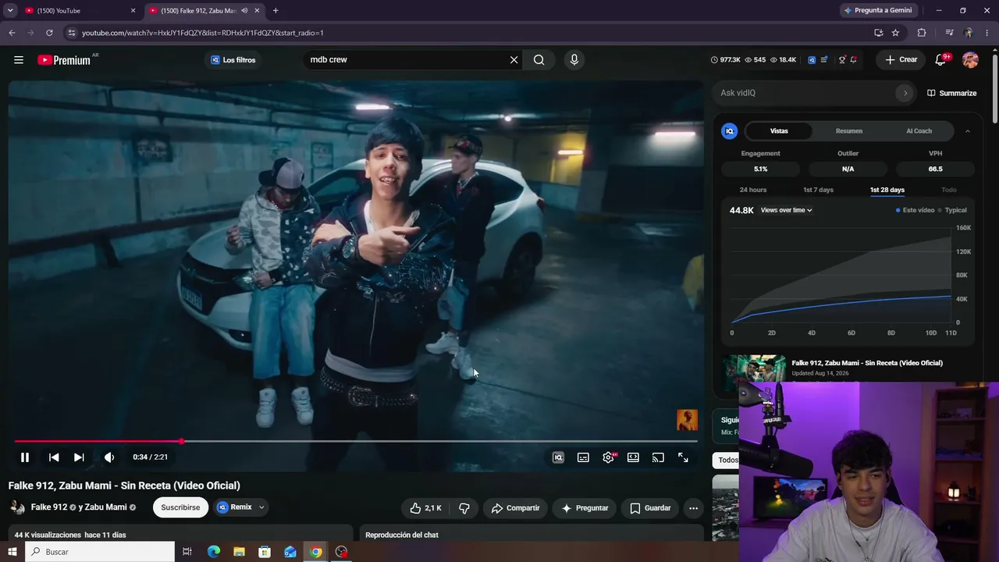Clear the search box text

514,60
